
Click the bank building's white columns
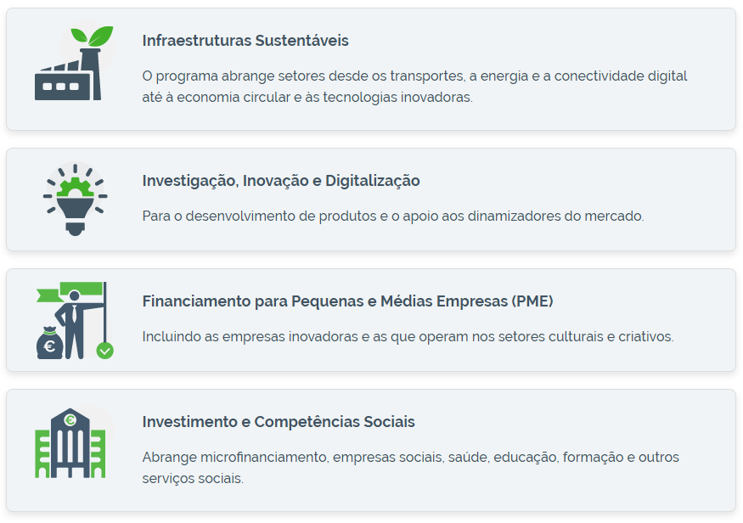point(70,452)
